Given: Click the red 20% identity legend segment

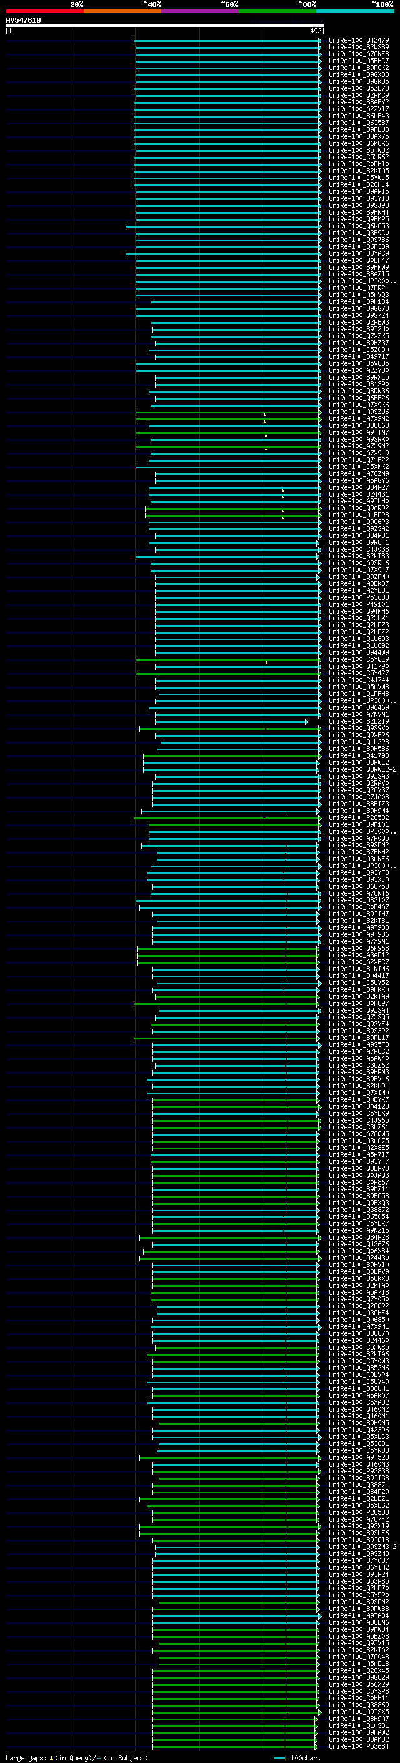Looking at the screenshot, I should pos(44,11).
